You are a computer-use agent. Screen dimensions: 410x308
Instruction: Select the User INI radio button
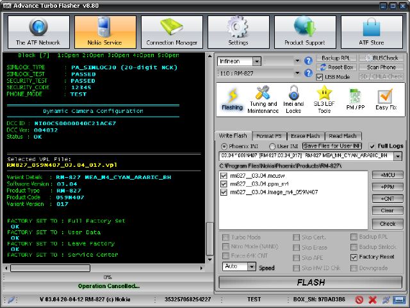272,146
